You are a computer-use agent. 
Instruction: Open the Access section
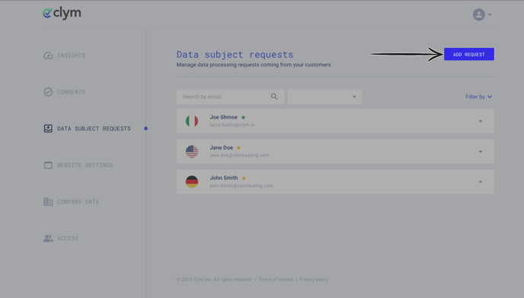click(x=68, y=238)
